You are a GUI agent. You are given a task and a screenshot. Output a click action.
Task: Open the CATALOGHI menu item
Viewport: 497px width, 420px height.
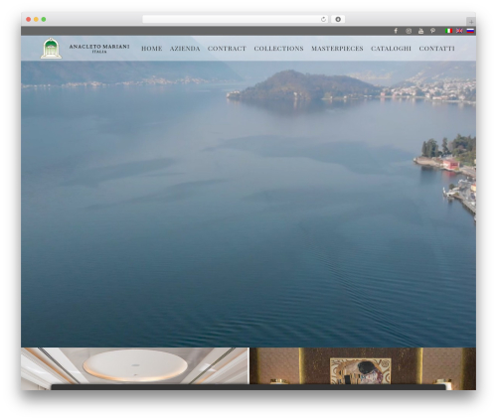coord(391,49)
